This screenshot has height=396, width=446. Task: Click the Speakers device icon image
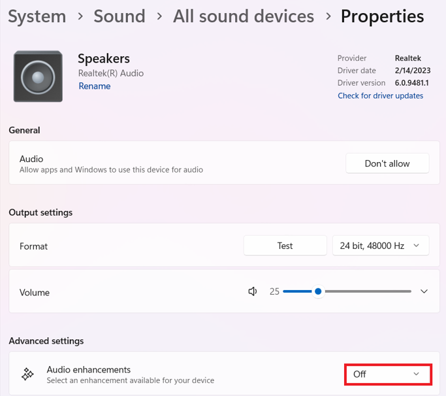38,76
